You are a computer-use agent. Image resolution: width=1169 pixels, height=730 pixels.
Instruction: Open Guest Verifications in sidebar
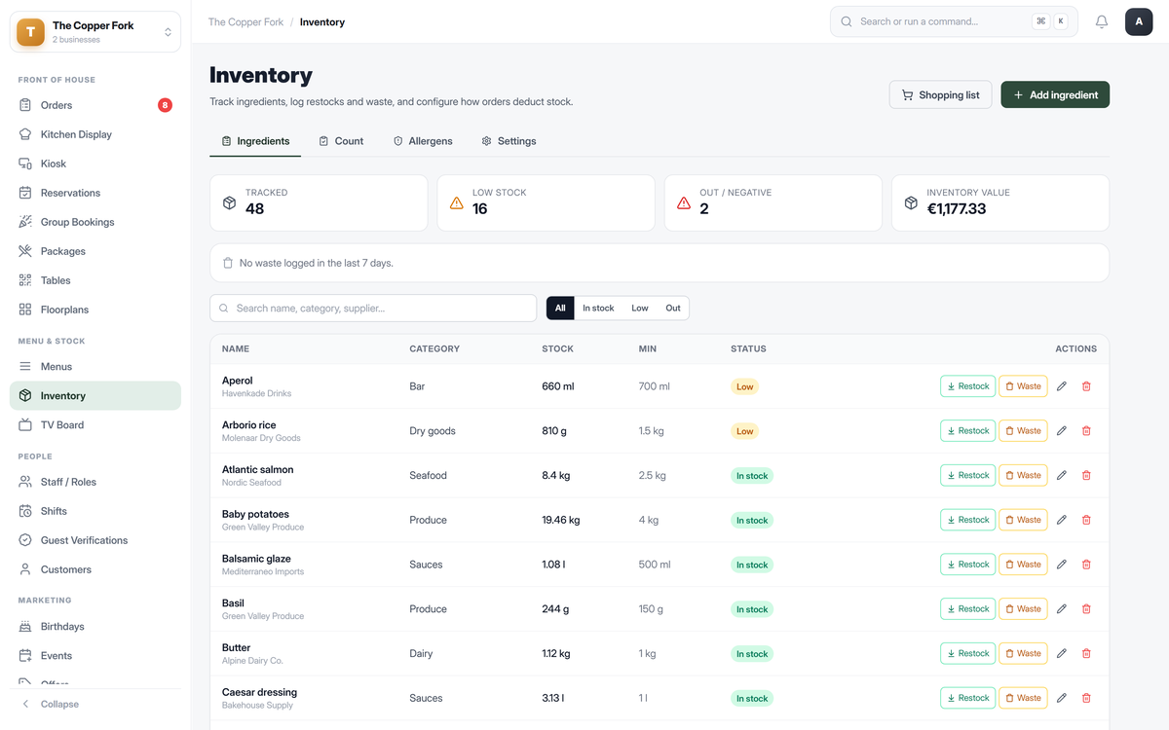(x=95, y=540)
